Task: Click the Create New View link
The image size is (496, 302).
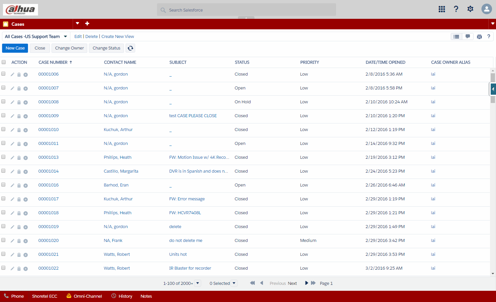Action: 118,37
